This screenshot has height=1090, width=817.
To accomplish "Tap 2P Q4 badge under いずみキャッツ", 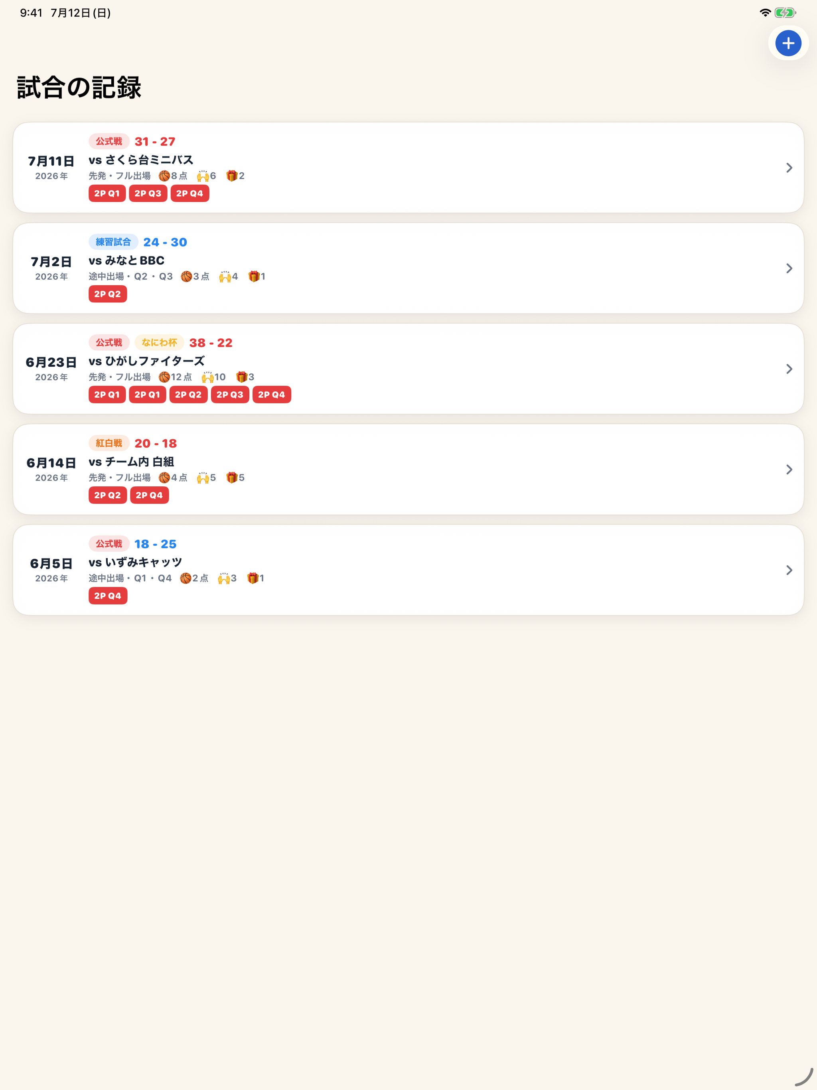I will pos(108,596).
